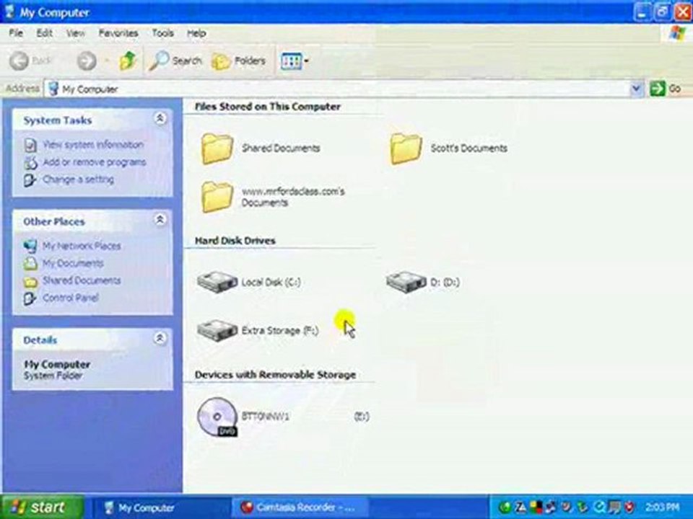The height and width of the screenshot is (519, 693).
Task: Click the Add or remove programs icon
Action: coord(30,162)
